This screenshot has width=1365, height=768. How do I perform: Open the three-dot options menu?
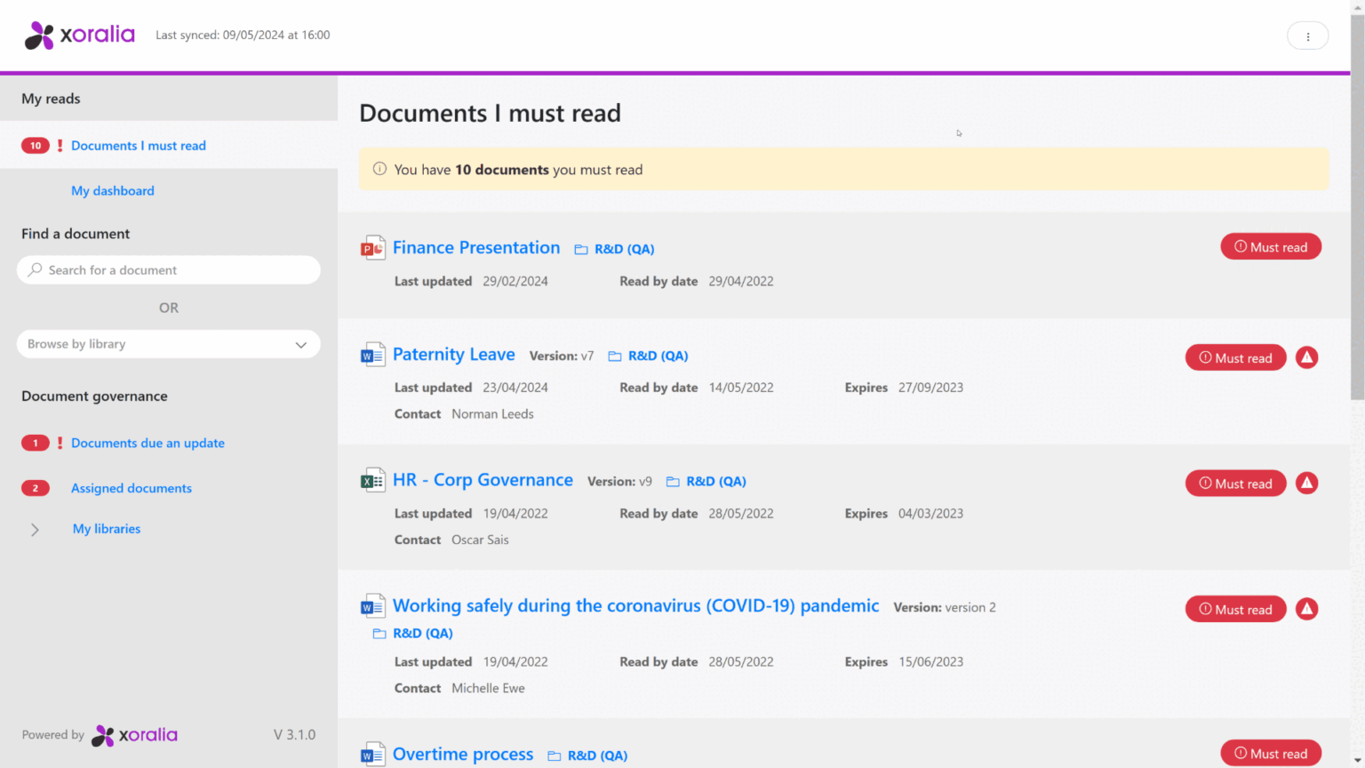click(x=1307, y=36)
